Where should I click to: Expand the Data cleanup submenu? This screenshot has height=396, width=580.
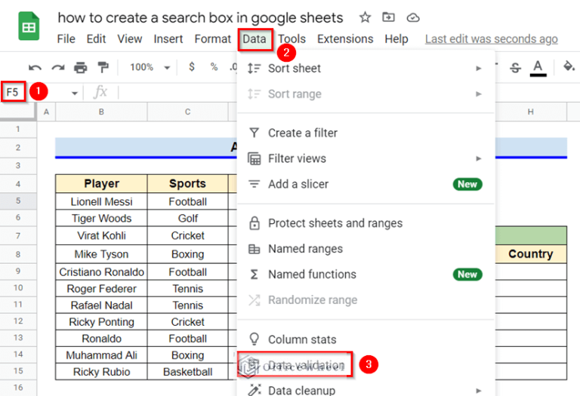366,389
